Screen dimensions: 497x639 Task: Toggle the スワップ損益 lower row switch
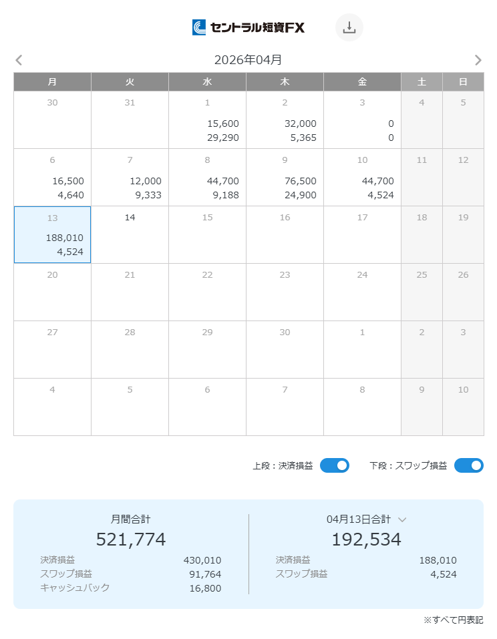tap(468, 465)
